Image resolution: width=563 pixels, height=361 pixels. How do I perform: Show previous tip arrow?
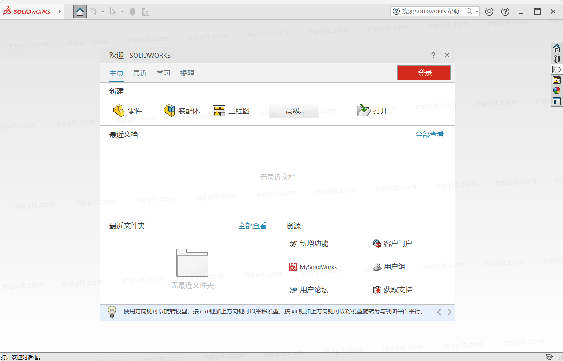(x=439, y=312)
